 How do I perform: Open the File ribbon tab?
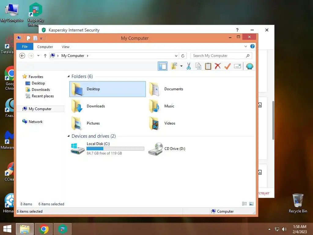[x=25, y=47]
